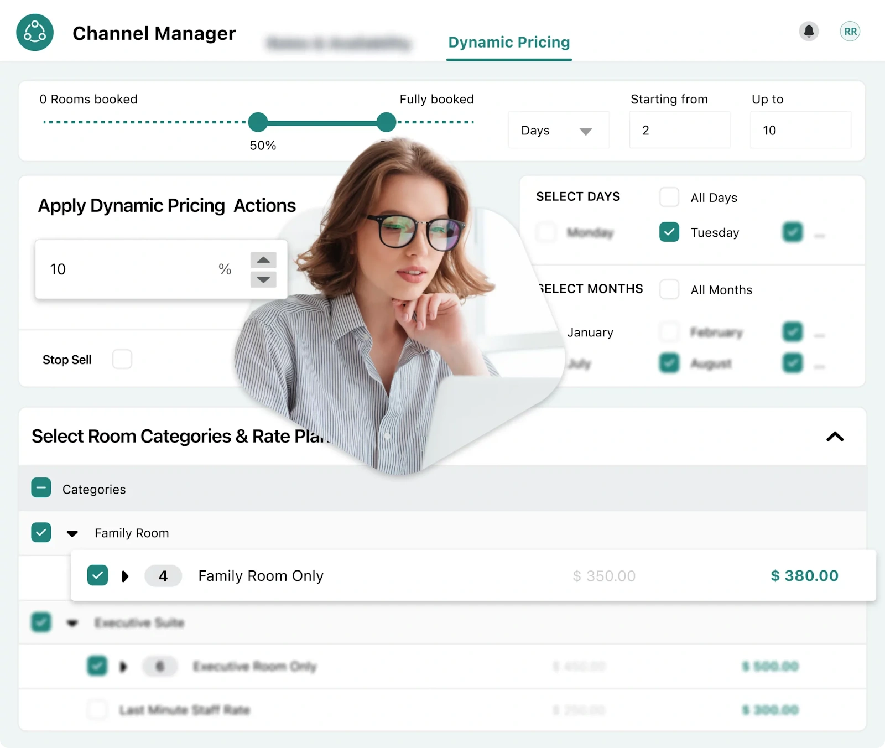Viewport: 885px width, 748px height.
Task: Uncheck the Executive Room Only checkbox
Action: click(x=97, y=666)
